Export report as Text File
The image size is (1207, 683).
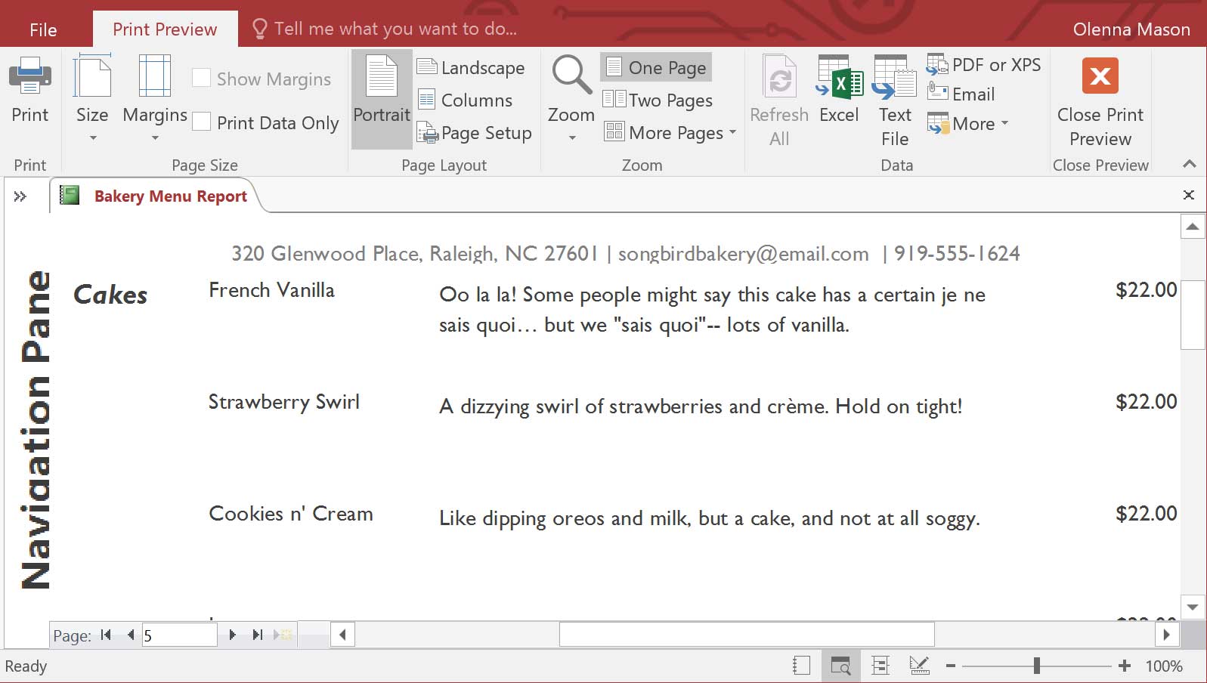pos(895,99)
